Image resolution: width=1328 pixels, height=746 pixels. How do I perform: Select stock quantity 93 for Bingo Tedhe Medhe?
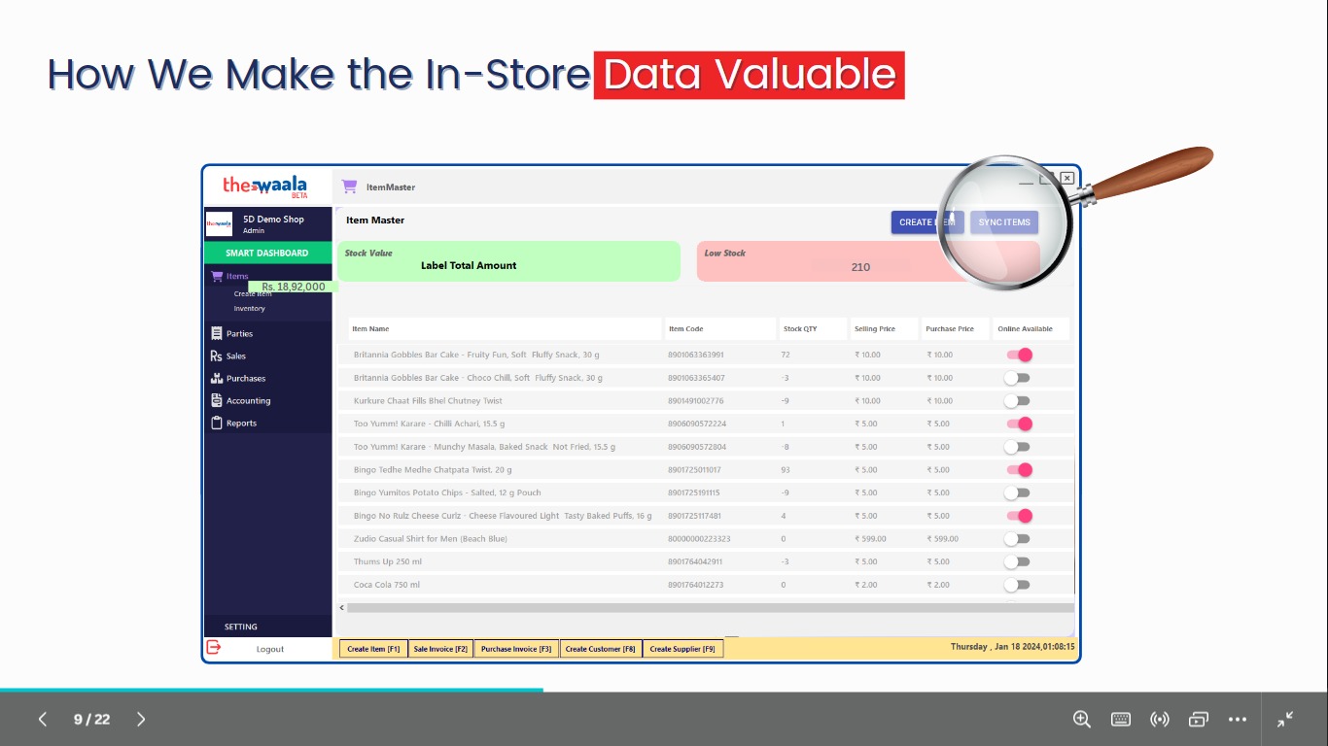(x=786, y=469)
